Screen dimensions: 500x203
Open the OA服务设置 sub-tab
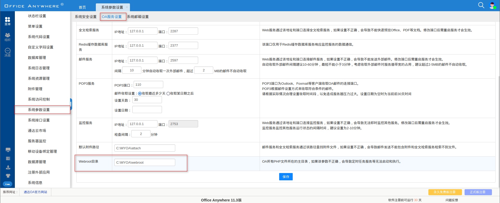pyautogui.click(x=112, y=17)
